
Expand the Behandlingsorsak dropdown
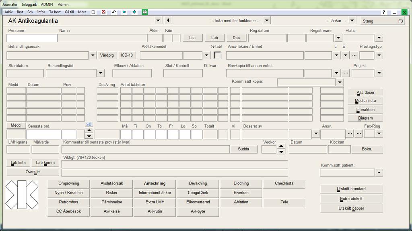[x=93, y=55]
